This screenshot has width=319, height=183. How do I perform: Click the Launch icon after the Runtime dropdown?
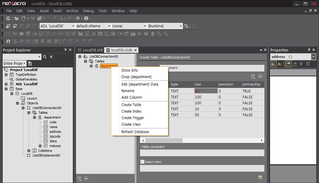point(186,26)
